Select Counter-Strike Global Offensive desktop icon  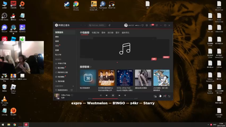click(94, 6)
